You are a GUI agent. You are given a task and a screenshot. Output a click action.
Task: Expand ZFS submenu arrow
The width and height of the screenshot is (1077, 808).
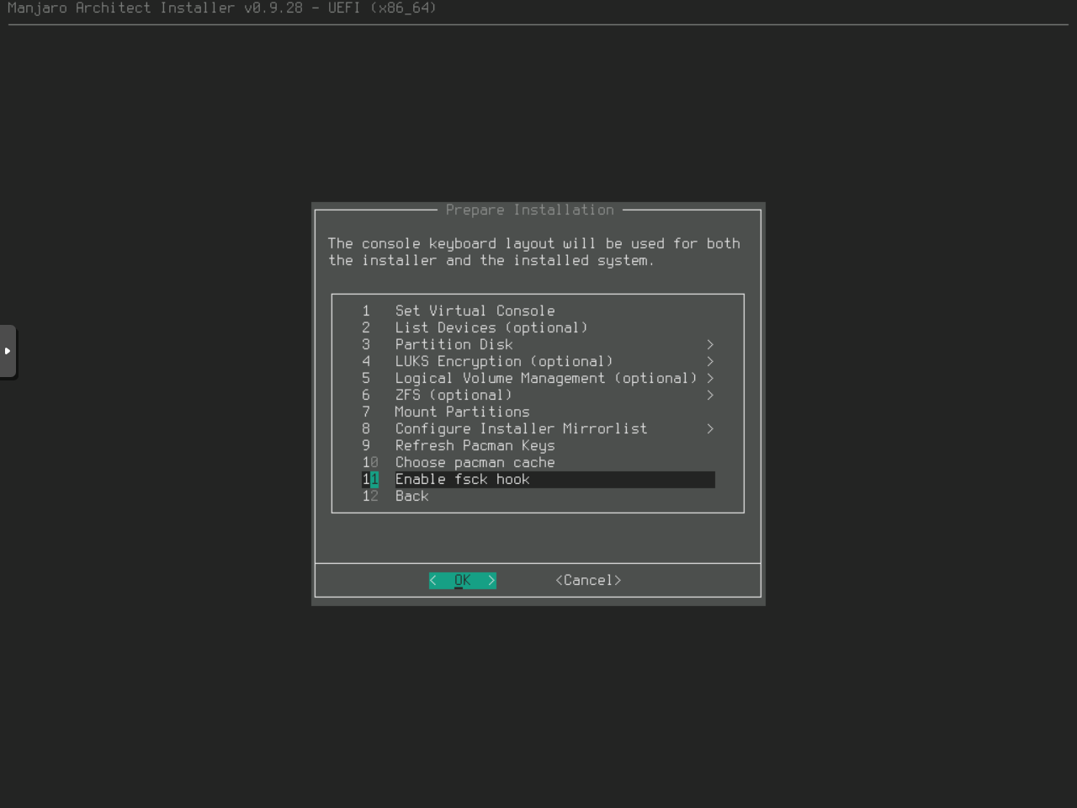point(710,395)
